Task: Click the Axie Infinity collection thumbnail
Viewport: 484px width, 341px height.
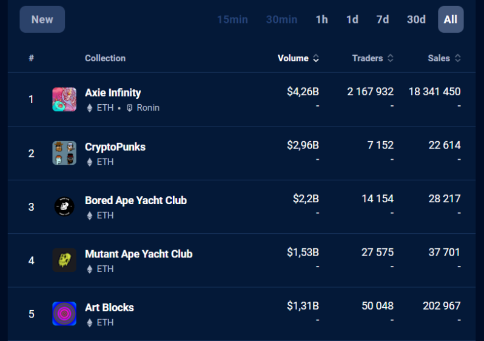Action: tap(64, 99)
